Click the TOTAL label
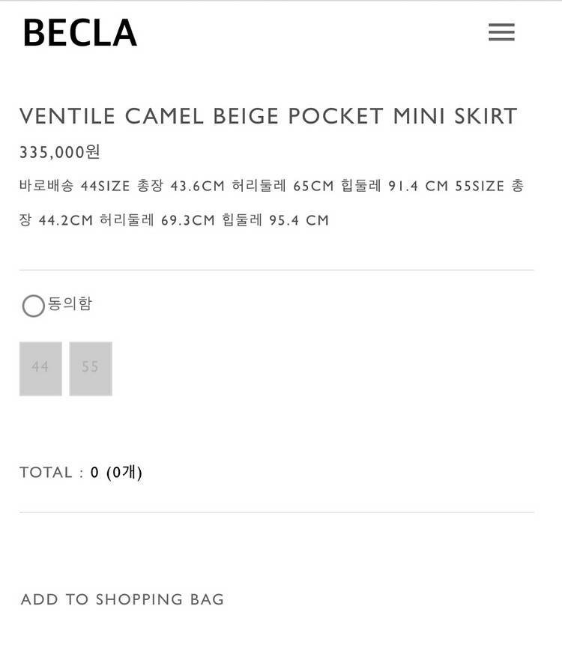The width and height of the screenshot is (562, 666). [46, 472]
